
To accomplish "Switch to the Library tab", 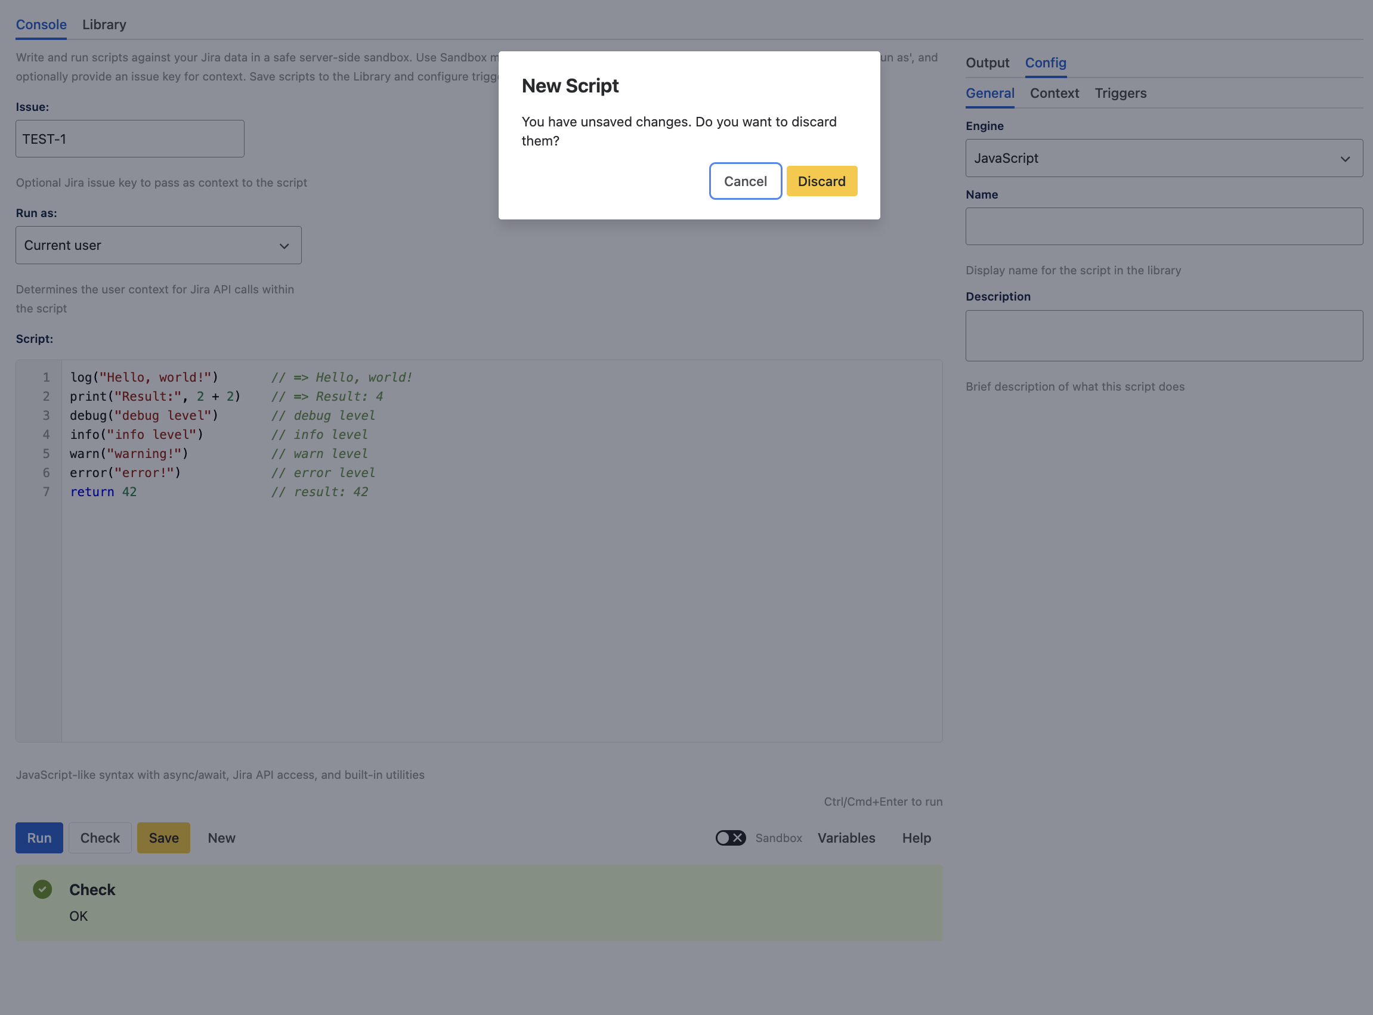I will (104, 24).
